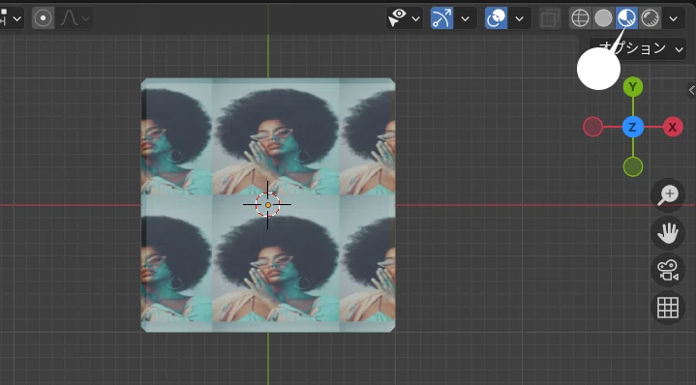Open the オプション dropdown

pyautogui.click(x=638, y=48)
